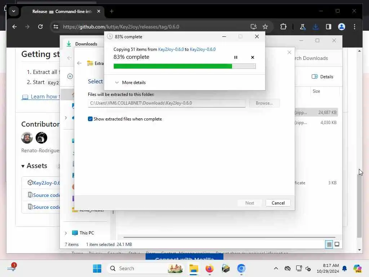The height and width of the screenshot is (277, 369).
Task: Close the Release Command-line tab
Action: click(99, 11)
